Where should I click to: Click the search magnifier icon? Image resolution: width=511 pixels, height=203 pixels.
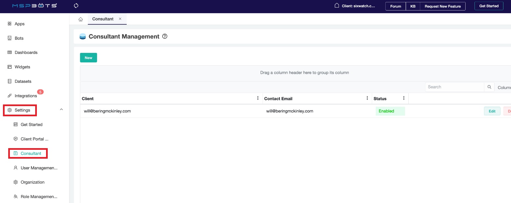tap(489, 87)
